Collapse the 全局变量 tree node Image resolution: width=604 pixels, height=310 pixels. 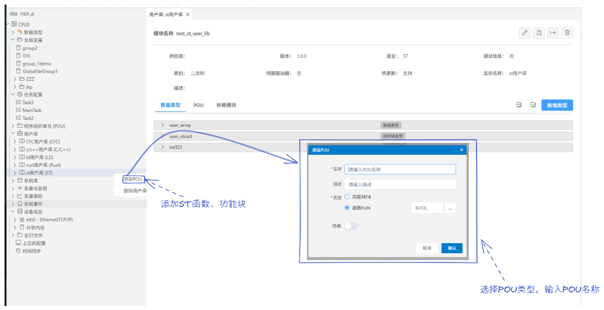coord(13,40)
